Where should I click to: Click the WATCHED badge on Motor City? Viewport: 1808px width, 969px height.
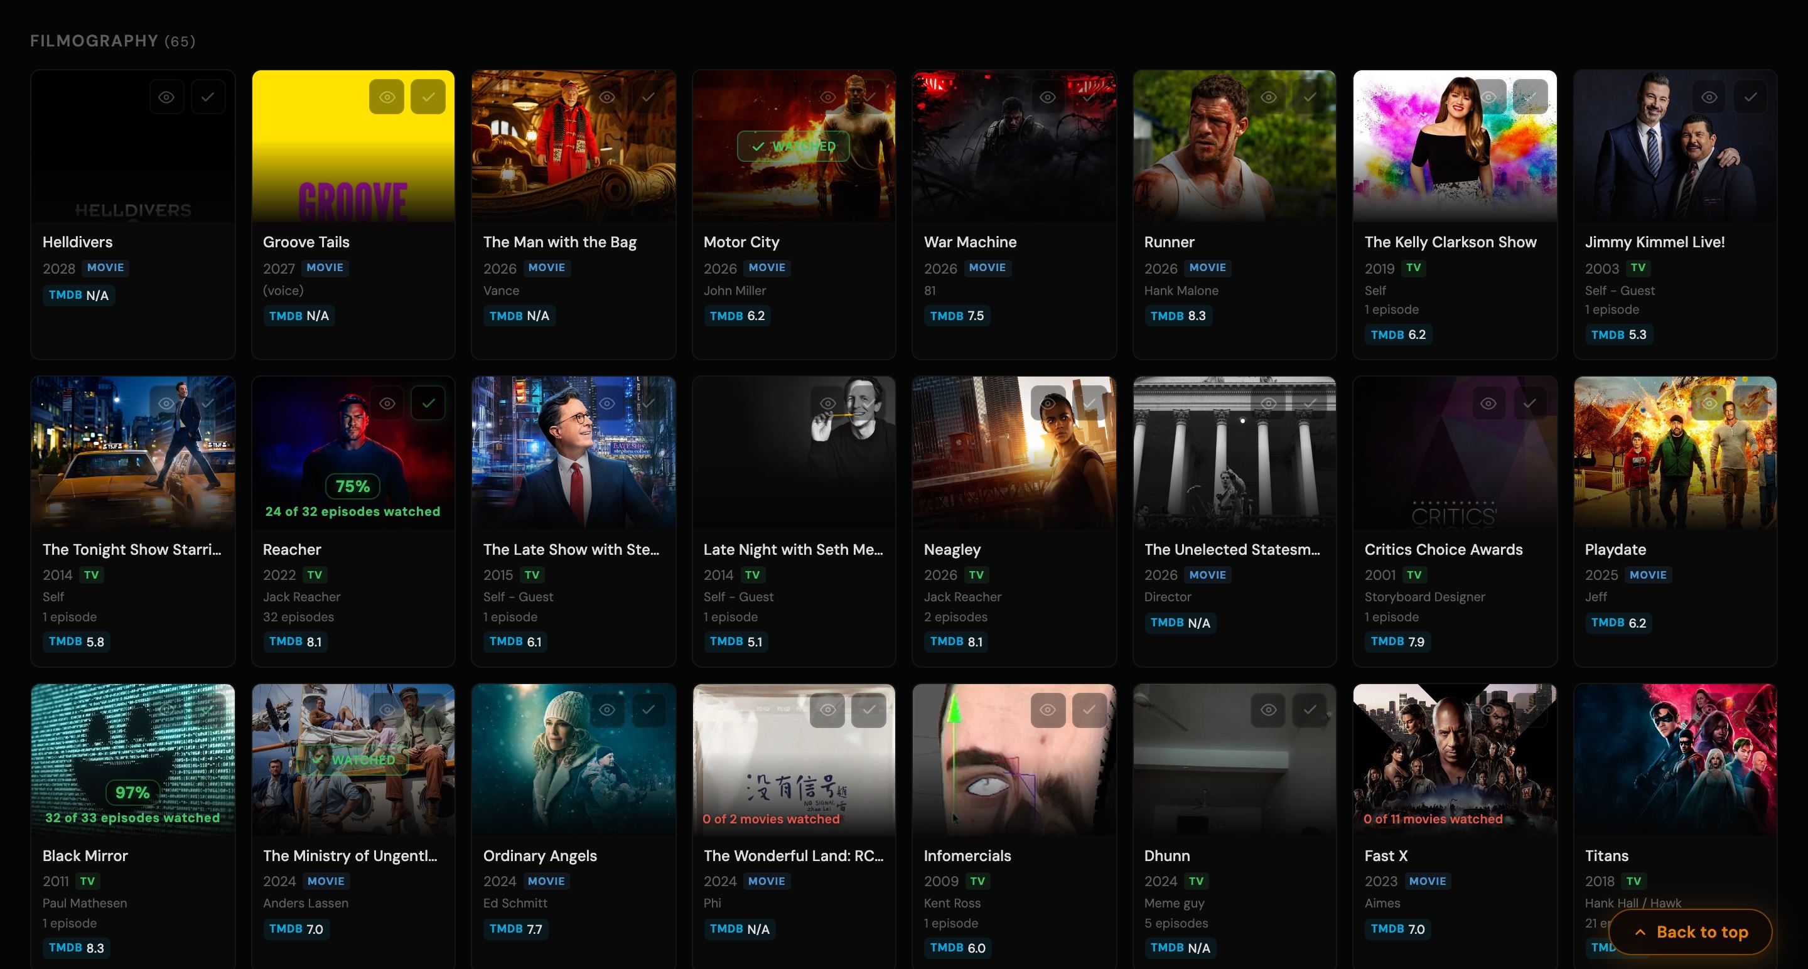click(x=793, y=146)
